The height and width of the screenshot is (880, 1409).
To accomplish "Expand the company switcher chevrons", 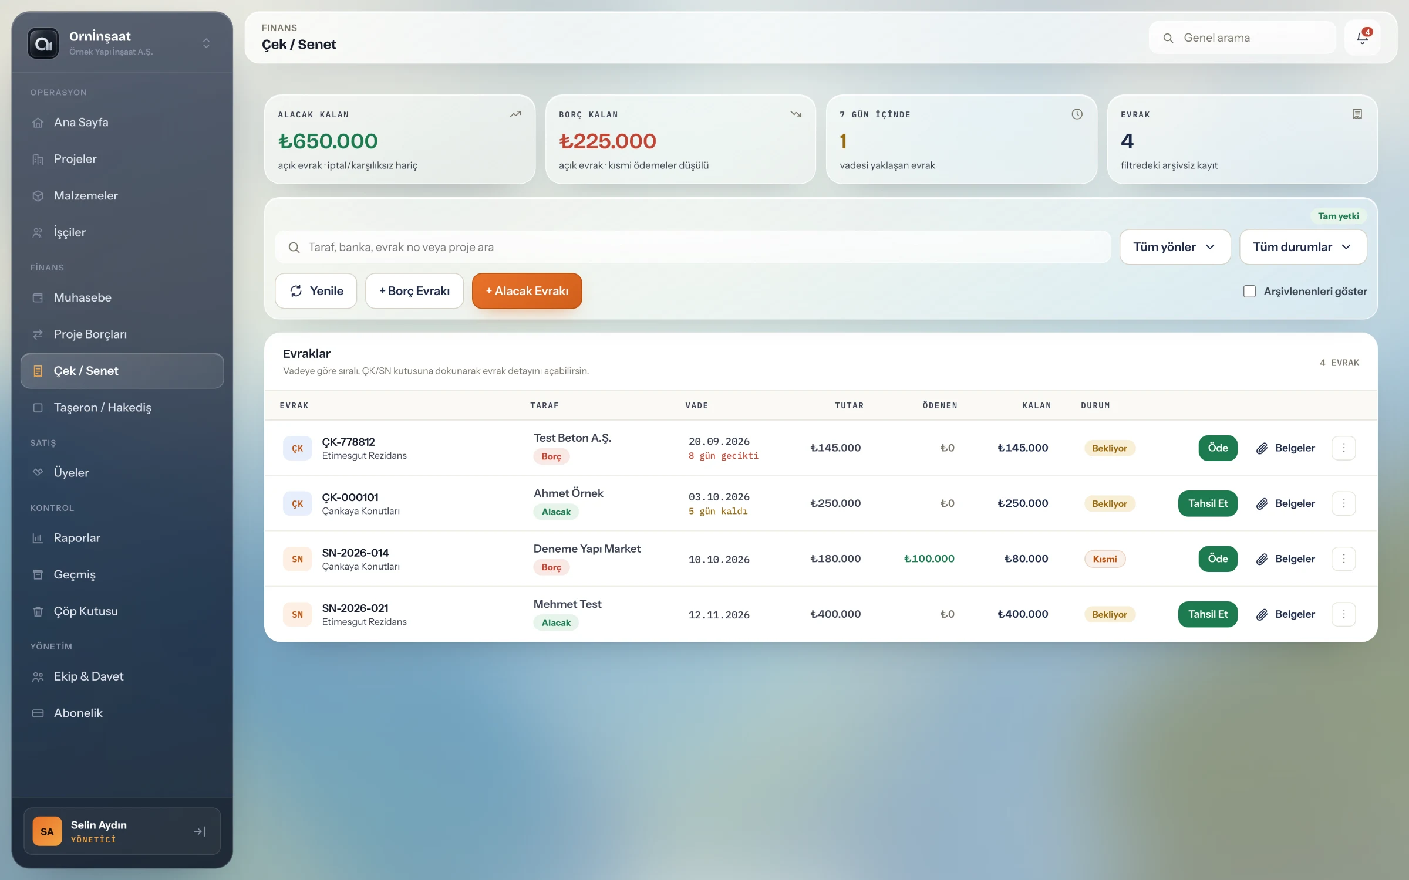I will tap(206, 43).
